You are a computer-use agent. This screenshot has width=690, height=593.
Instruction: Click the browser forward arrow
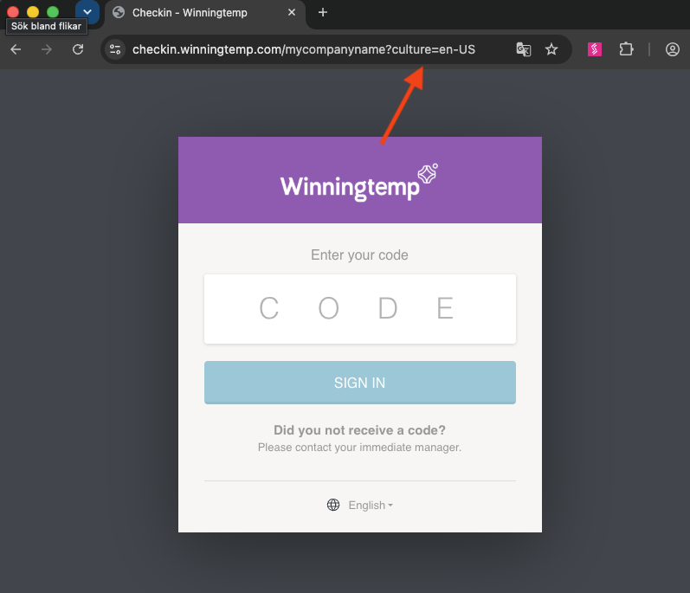(x=46, y=49)
